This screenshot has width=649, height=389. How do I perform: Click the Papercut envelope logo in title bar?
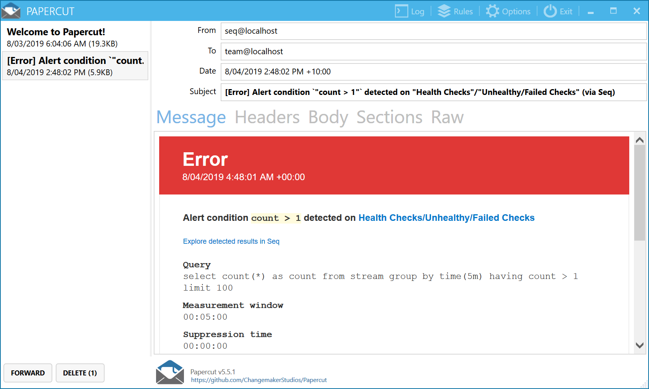pos(11,11)
